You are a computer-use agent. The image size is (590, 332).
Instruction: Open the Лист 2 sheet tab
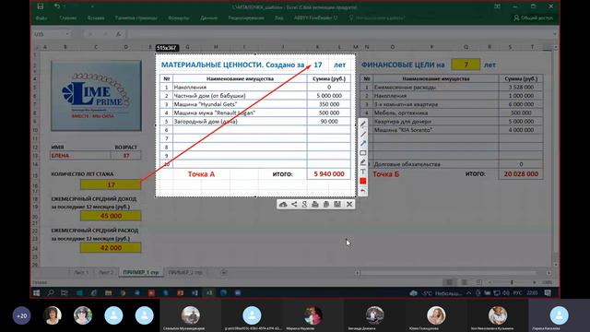pos(106,272)
